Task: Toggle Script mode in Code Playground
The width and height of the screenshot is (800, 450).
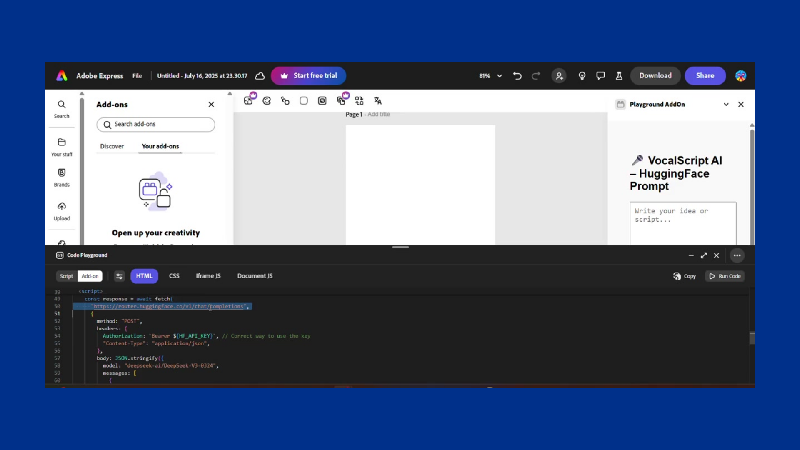Action: [66, 276]
